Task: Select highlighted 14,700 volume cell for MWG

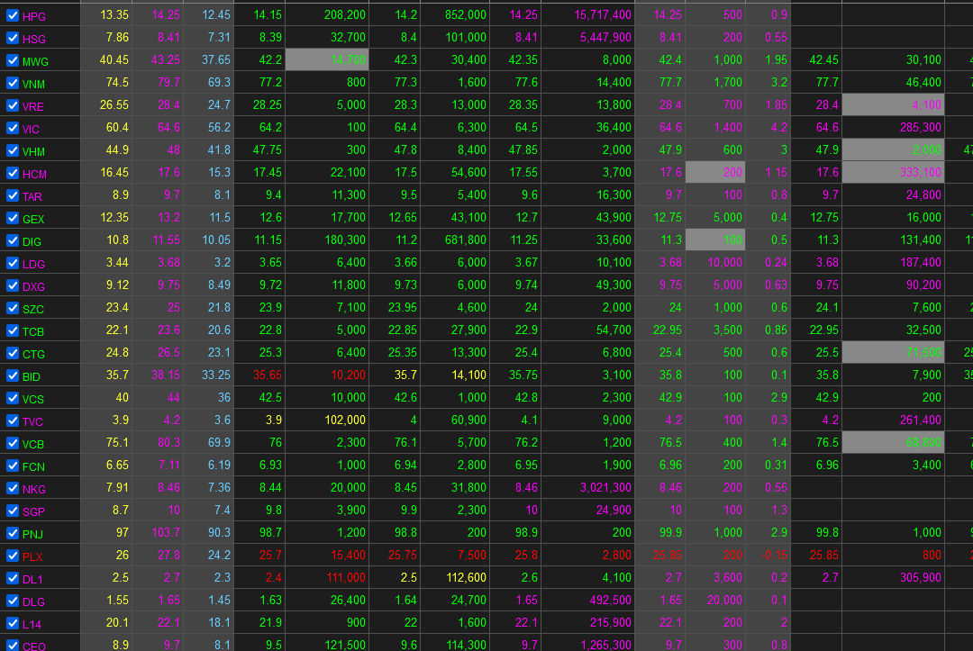Action: tap(327, 60)
